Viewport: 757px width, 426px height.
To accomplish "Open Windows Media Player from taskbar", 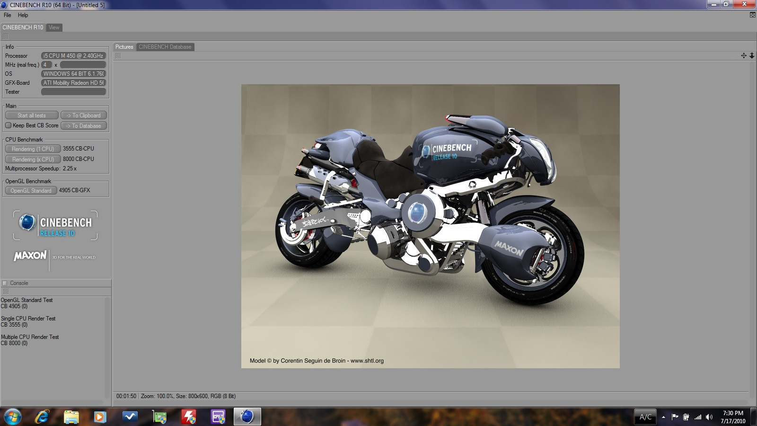I will (x=100, y=417).
